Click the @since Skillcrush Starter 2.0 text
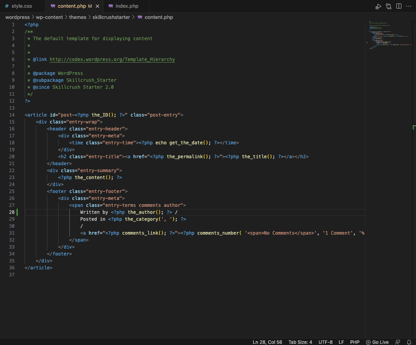This screenshot has height=345, width=416. coord(73,87)
